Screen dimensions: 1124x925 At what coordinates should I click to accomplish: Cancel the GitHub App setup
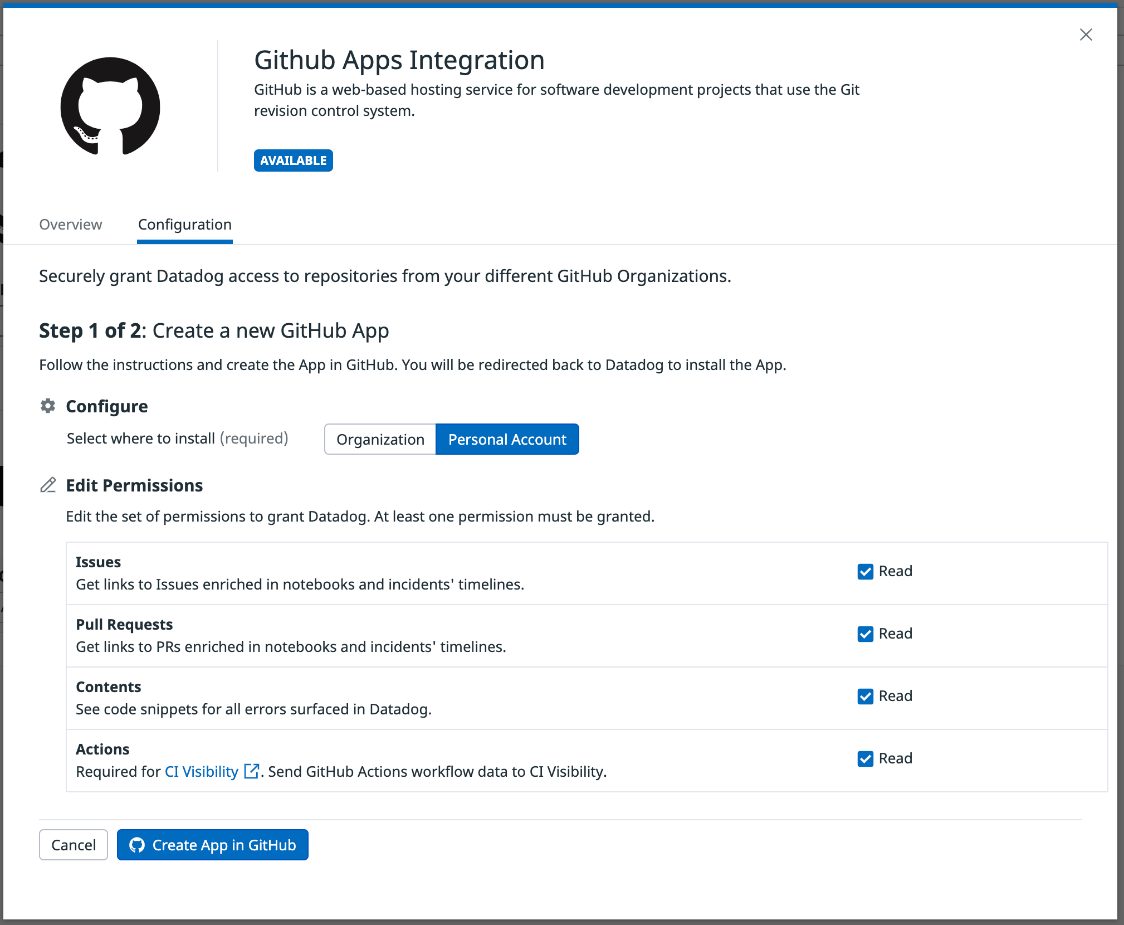74,845
